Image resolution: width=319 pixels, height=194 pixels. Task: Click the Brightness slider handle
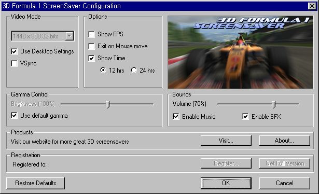107,104
